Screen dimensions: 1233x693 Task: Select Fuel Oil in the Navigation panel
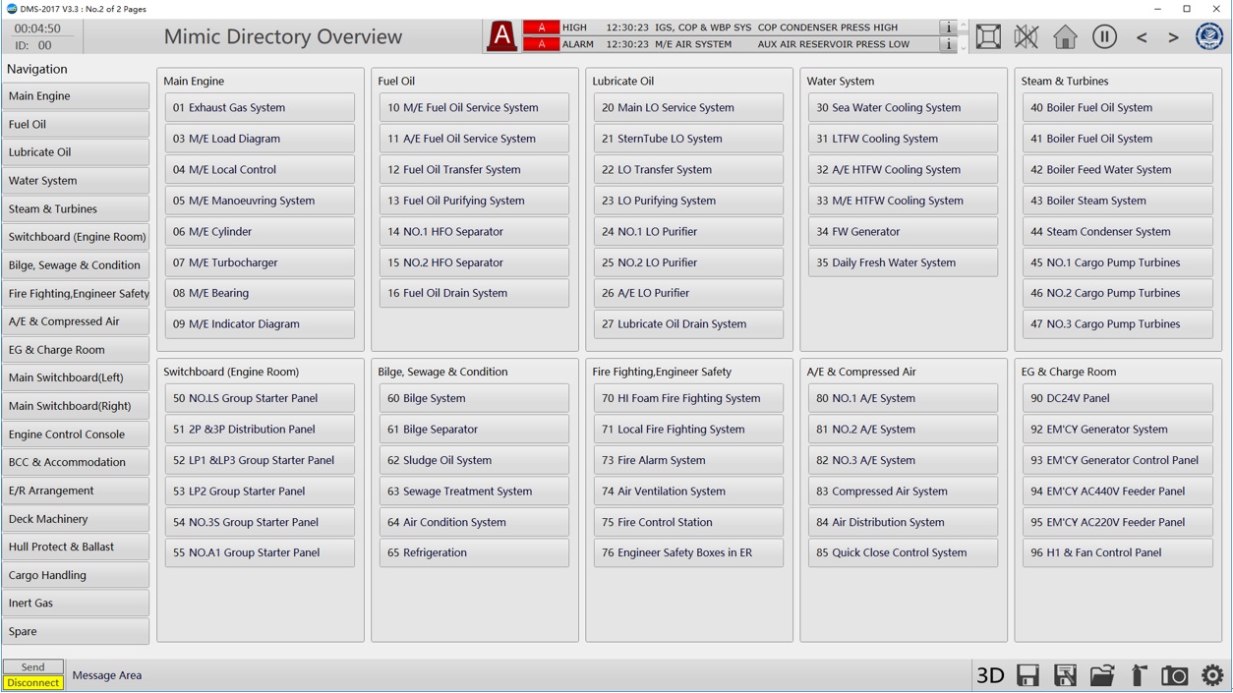click(x=76, y=125)
